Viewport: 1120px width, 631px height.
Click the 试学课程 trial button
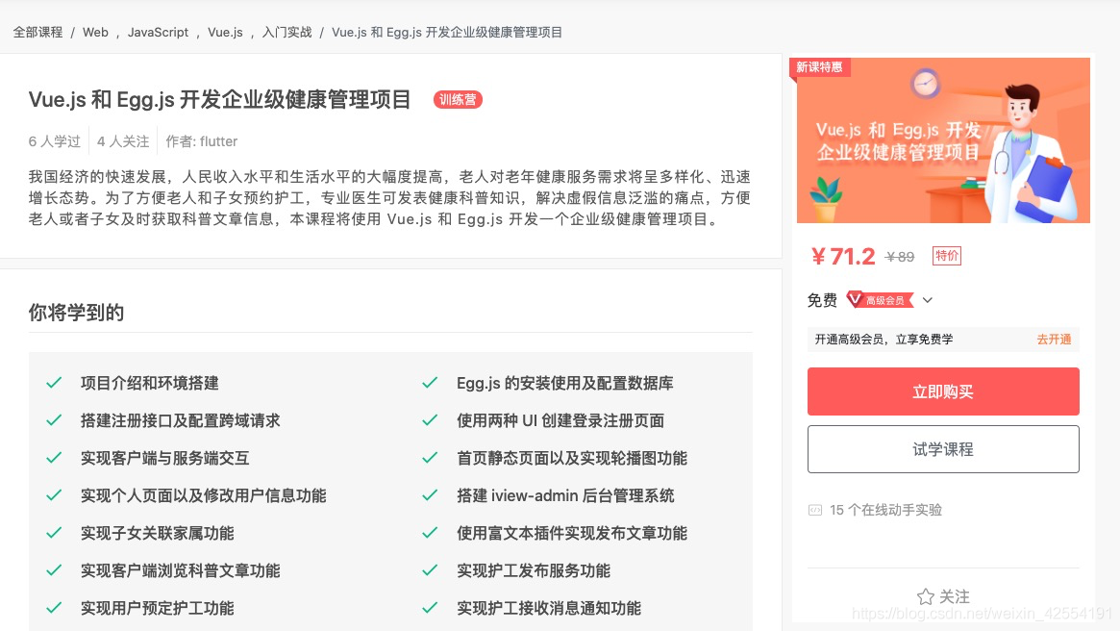click(x=943, y=449)
